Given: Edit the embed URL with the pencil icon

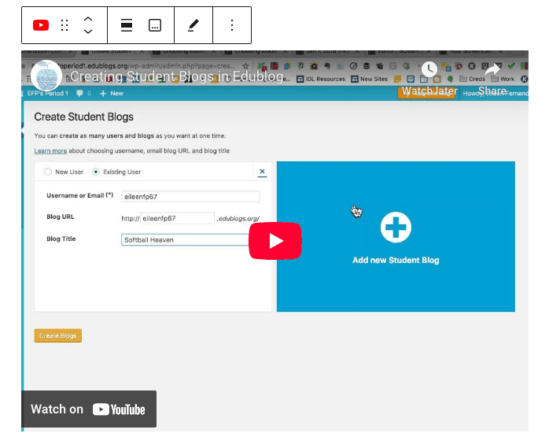Looking at the screenshot, I should pos(193,25).
